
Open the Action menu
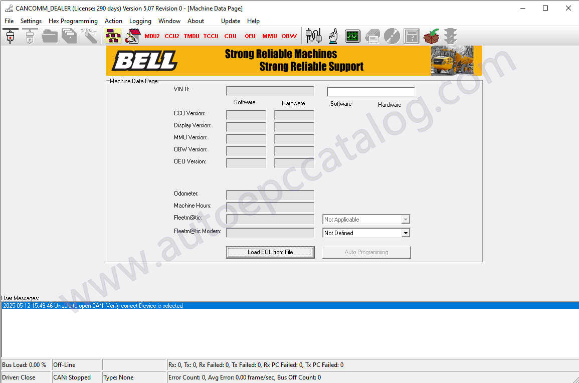113,21
